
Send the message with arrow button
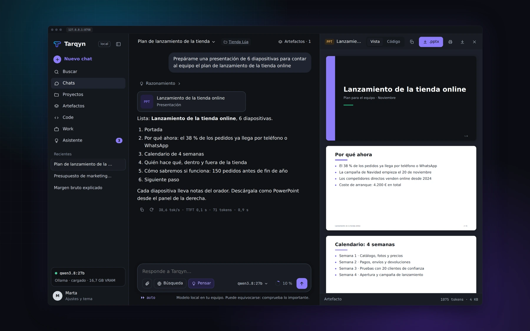pos(302,283)
